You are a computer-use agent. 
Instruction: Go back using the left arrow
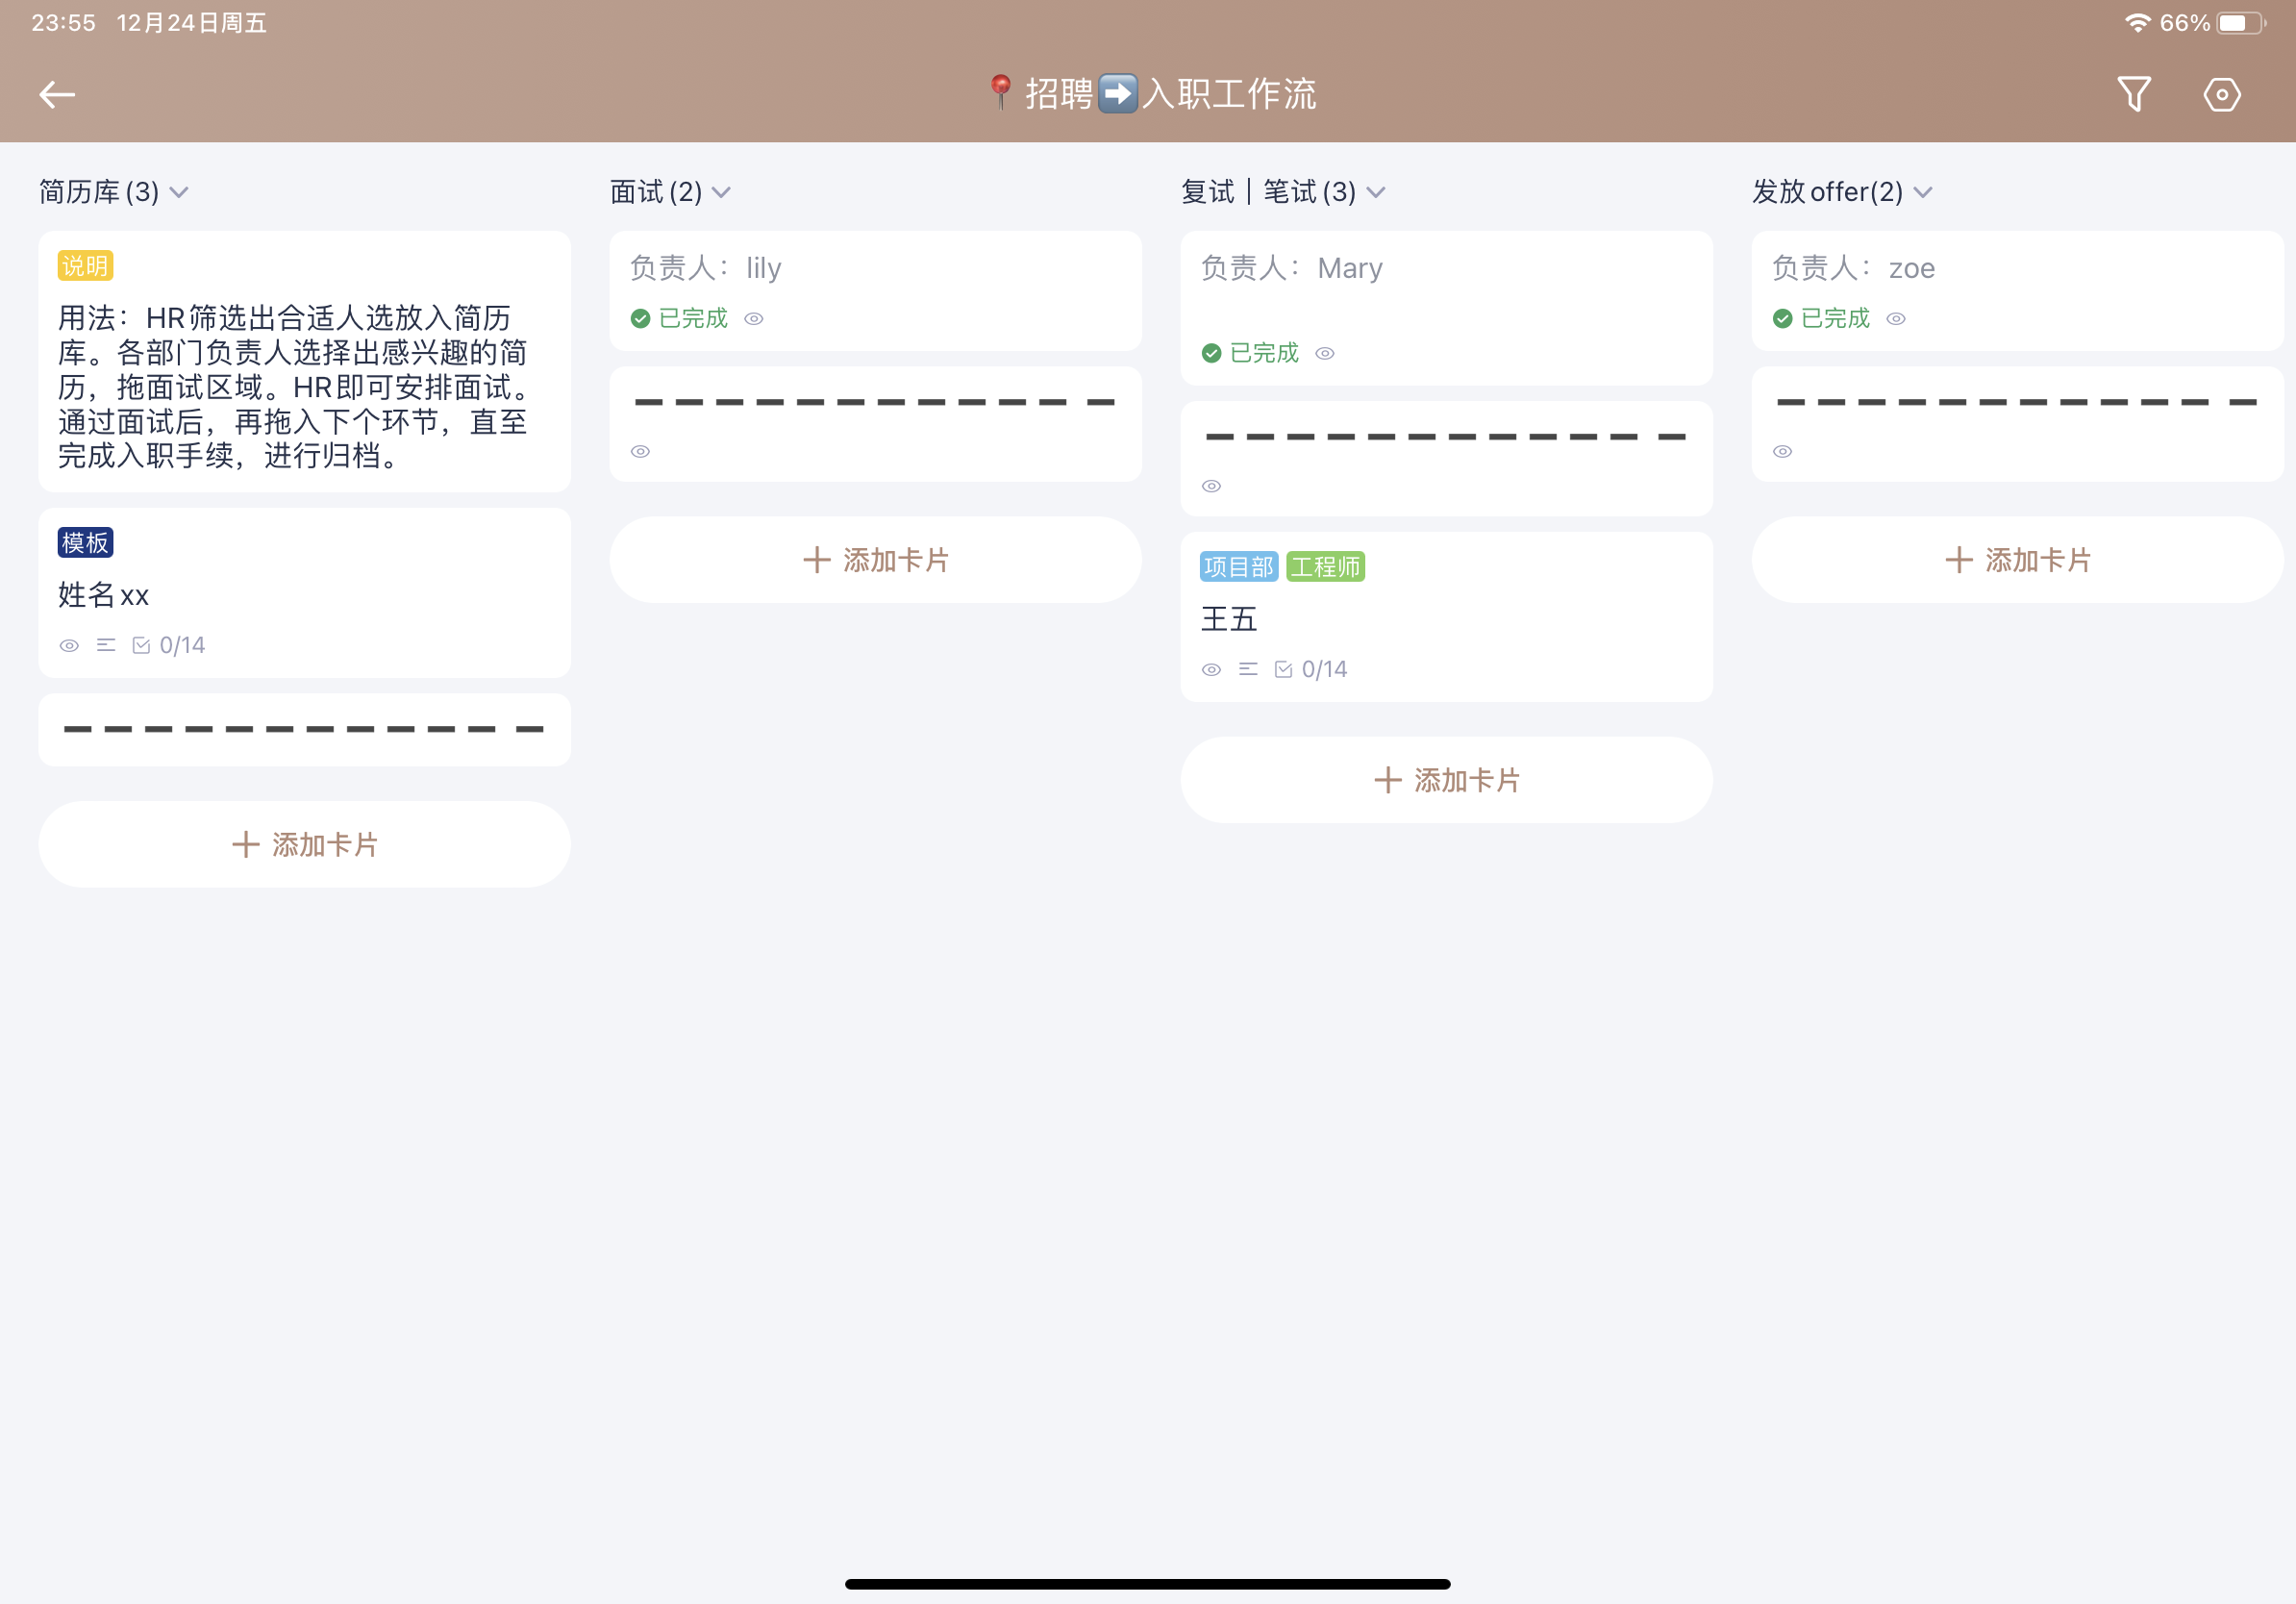pos(57,94)
